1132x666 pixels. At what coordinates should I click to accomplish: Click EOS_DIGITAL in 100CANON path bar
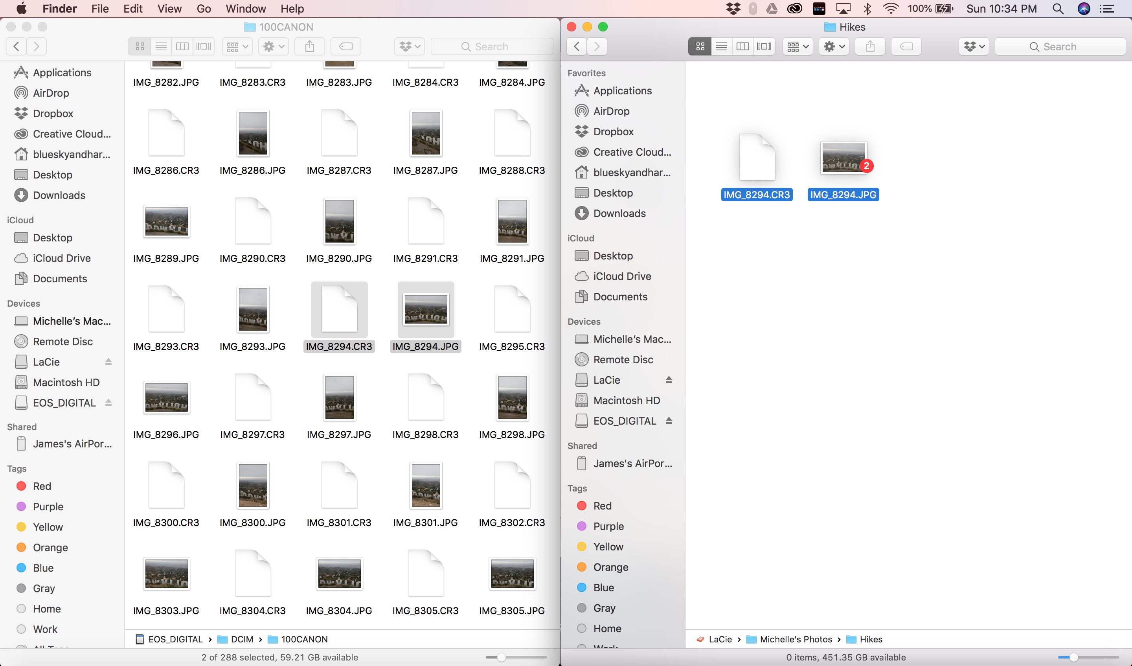tap(169, 639)
